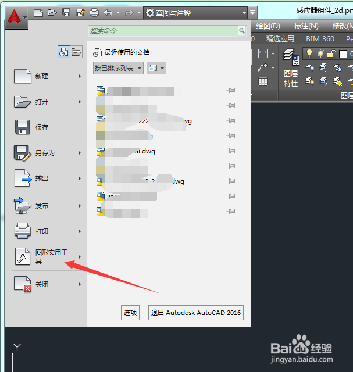The height and width of the screenshot is (372, 353).
Task: Switch to the recent documents view toggle
Action: click(63, 52)
